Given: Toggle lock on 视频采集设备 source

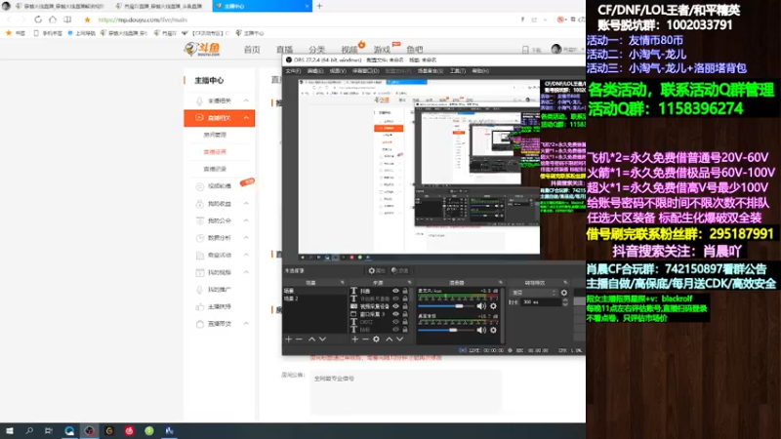Looking at the screenshot, I should coord(405,306).
